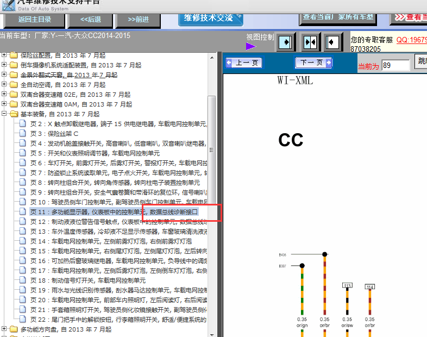Viewport: 427px width, 337px height.
Task: Select the 多功能方向盘 folder icon
Action: pos(14,329)
